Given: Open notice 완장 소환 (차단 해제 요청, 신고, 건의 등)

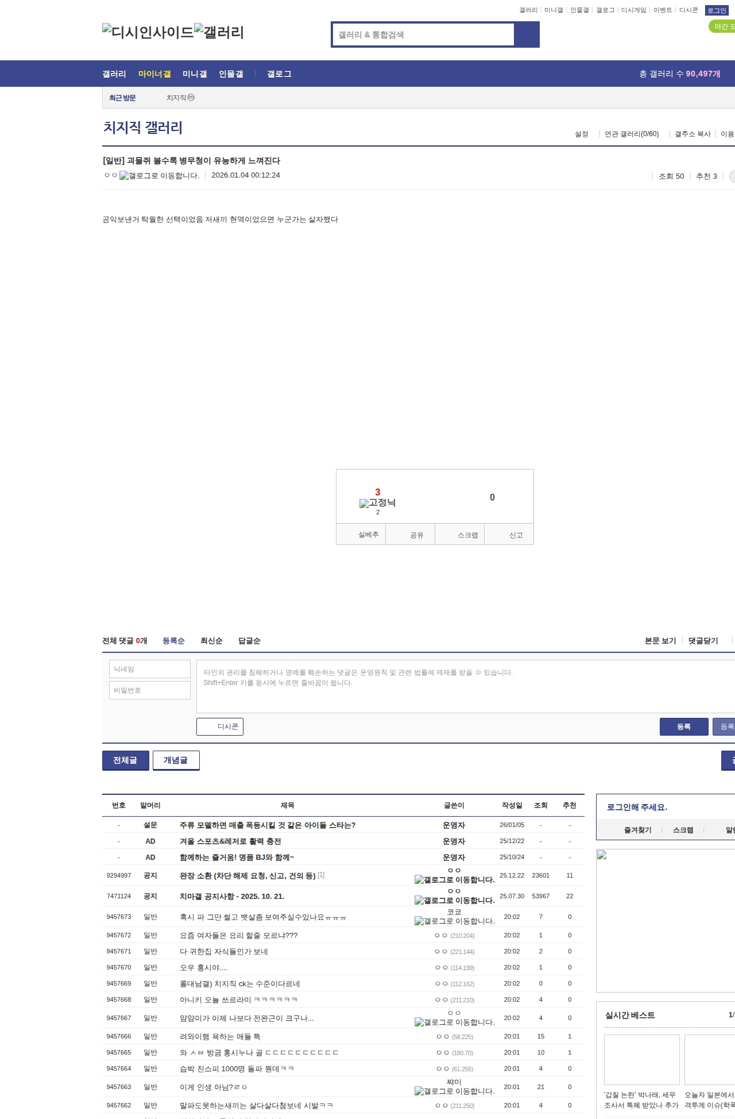Looking at the screenshot, I should (247, 875).
